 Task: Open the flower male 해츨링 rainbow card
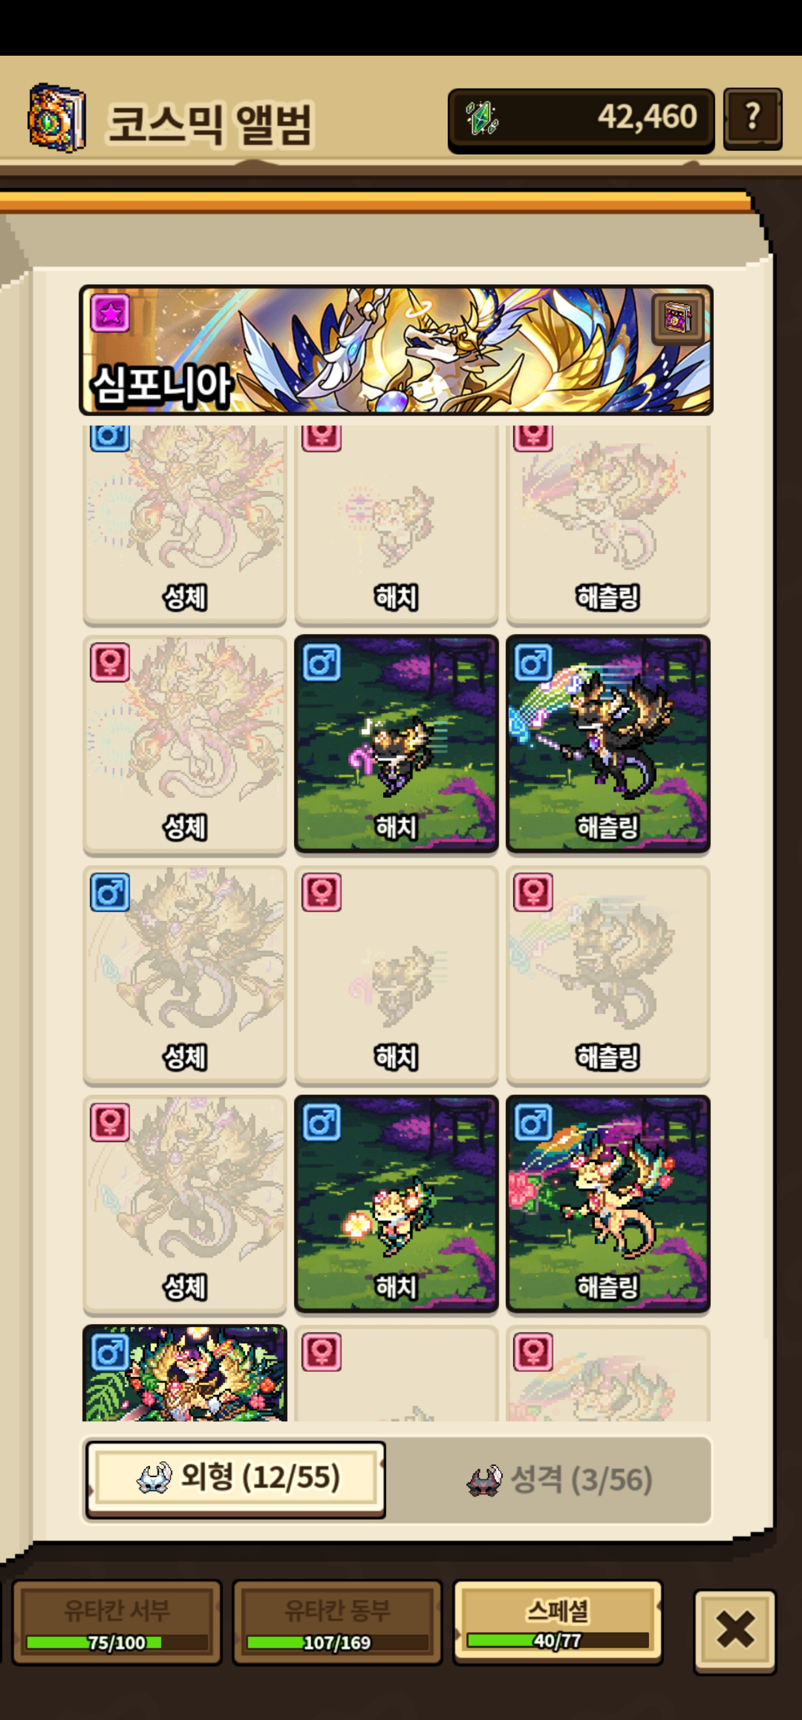pyautogui.click(x=608, y=1203)
